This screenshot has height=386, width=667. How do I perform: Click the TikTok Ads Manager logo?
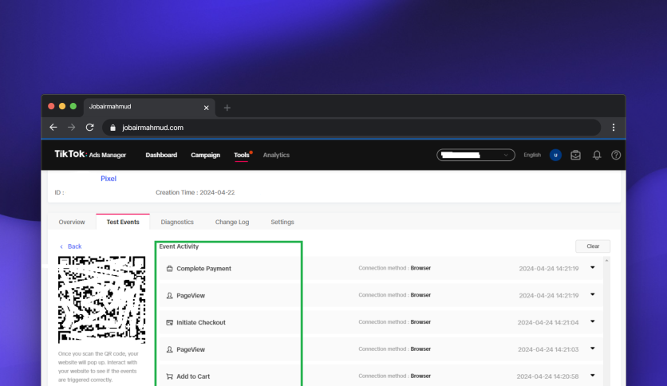[90, 154]
